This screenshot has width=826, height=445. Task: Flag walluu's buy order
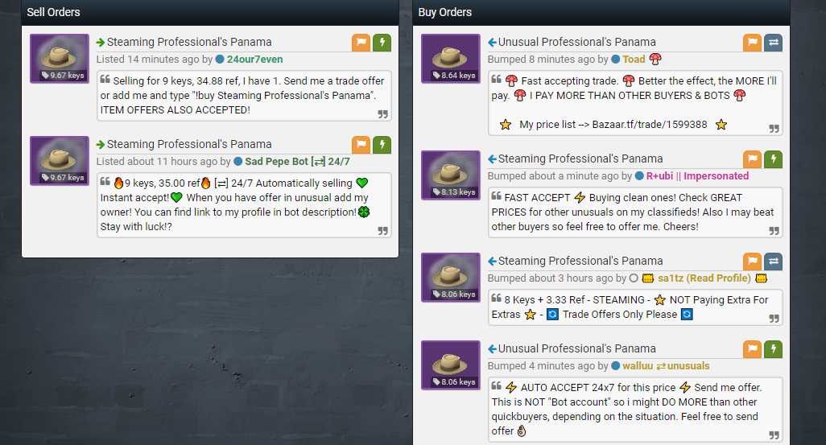click(752, 348)
